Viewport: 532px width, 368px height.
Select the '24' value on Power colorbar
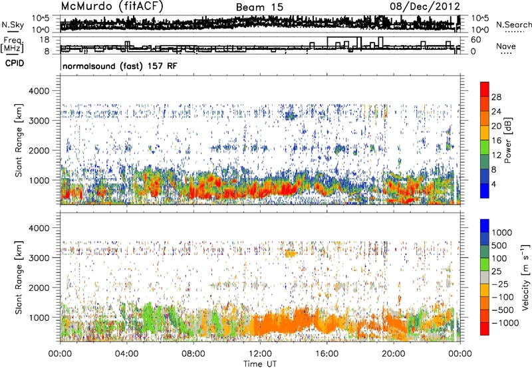click(x=496, y=112)
